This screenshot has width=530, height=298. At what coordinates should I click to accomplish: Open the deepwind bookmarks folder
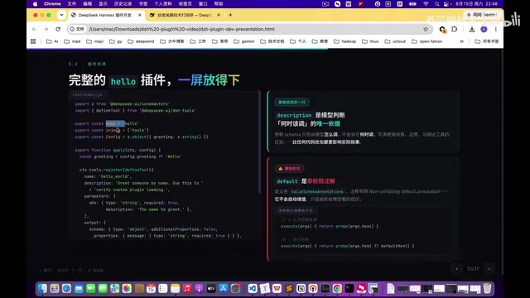[141, 41]
